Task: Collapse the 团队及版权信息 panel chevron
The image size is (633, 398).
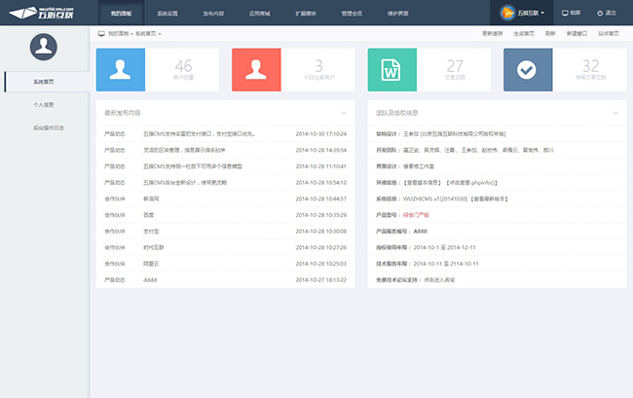Action: coord(615,113)
